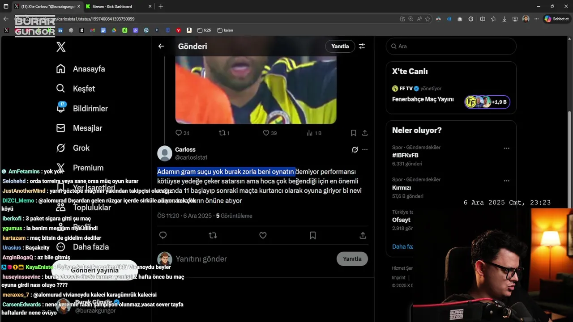Share the Carloss post
The width and height of the screenshot is (573, 322).
363,235
